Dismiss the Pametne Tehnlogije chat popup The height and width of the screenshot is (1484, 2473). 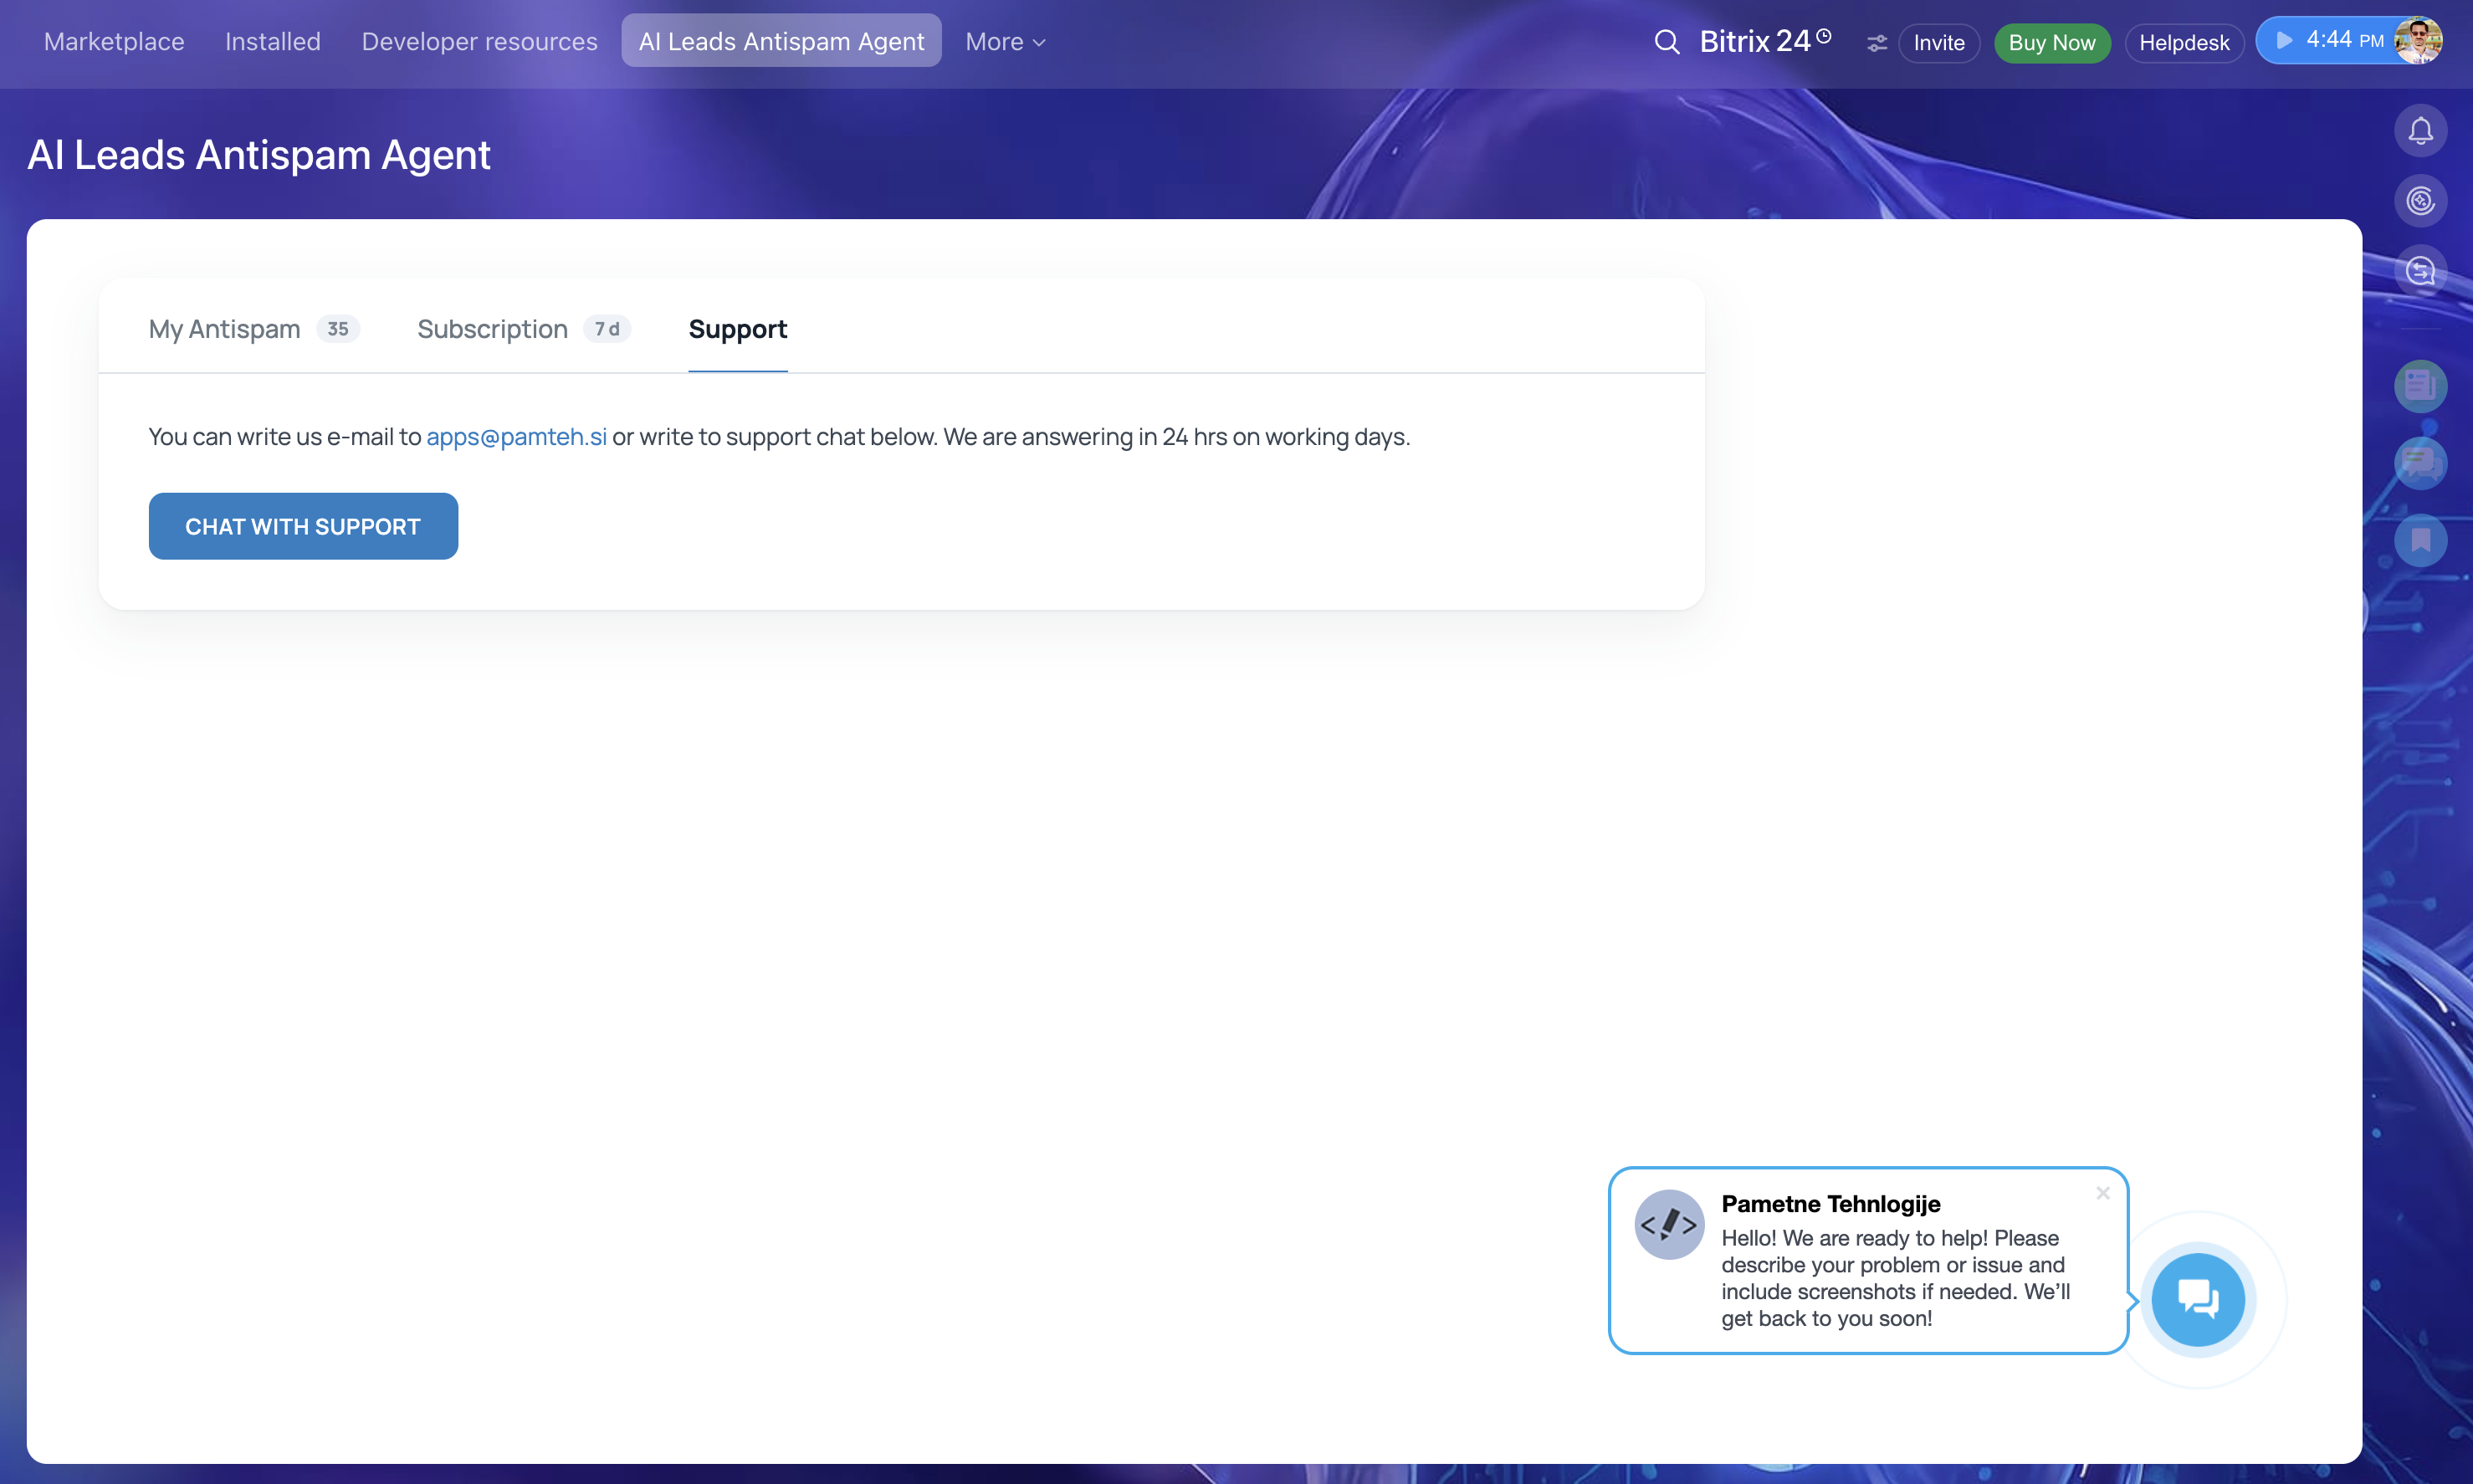(x=2103, y=1193)
